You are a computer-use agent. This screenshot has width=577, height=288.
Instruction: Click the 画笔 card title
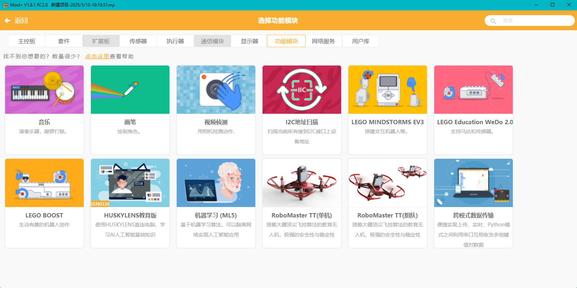pos(130,122)
